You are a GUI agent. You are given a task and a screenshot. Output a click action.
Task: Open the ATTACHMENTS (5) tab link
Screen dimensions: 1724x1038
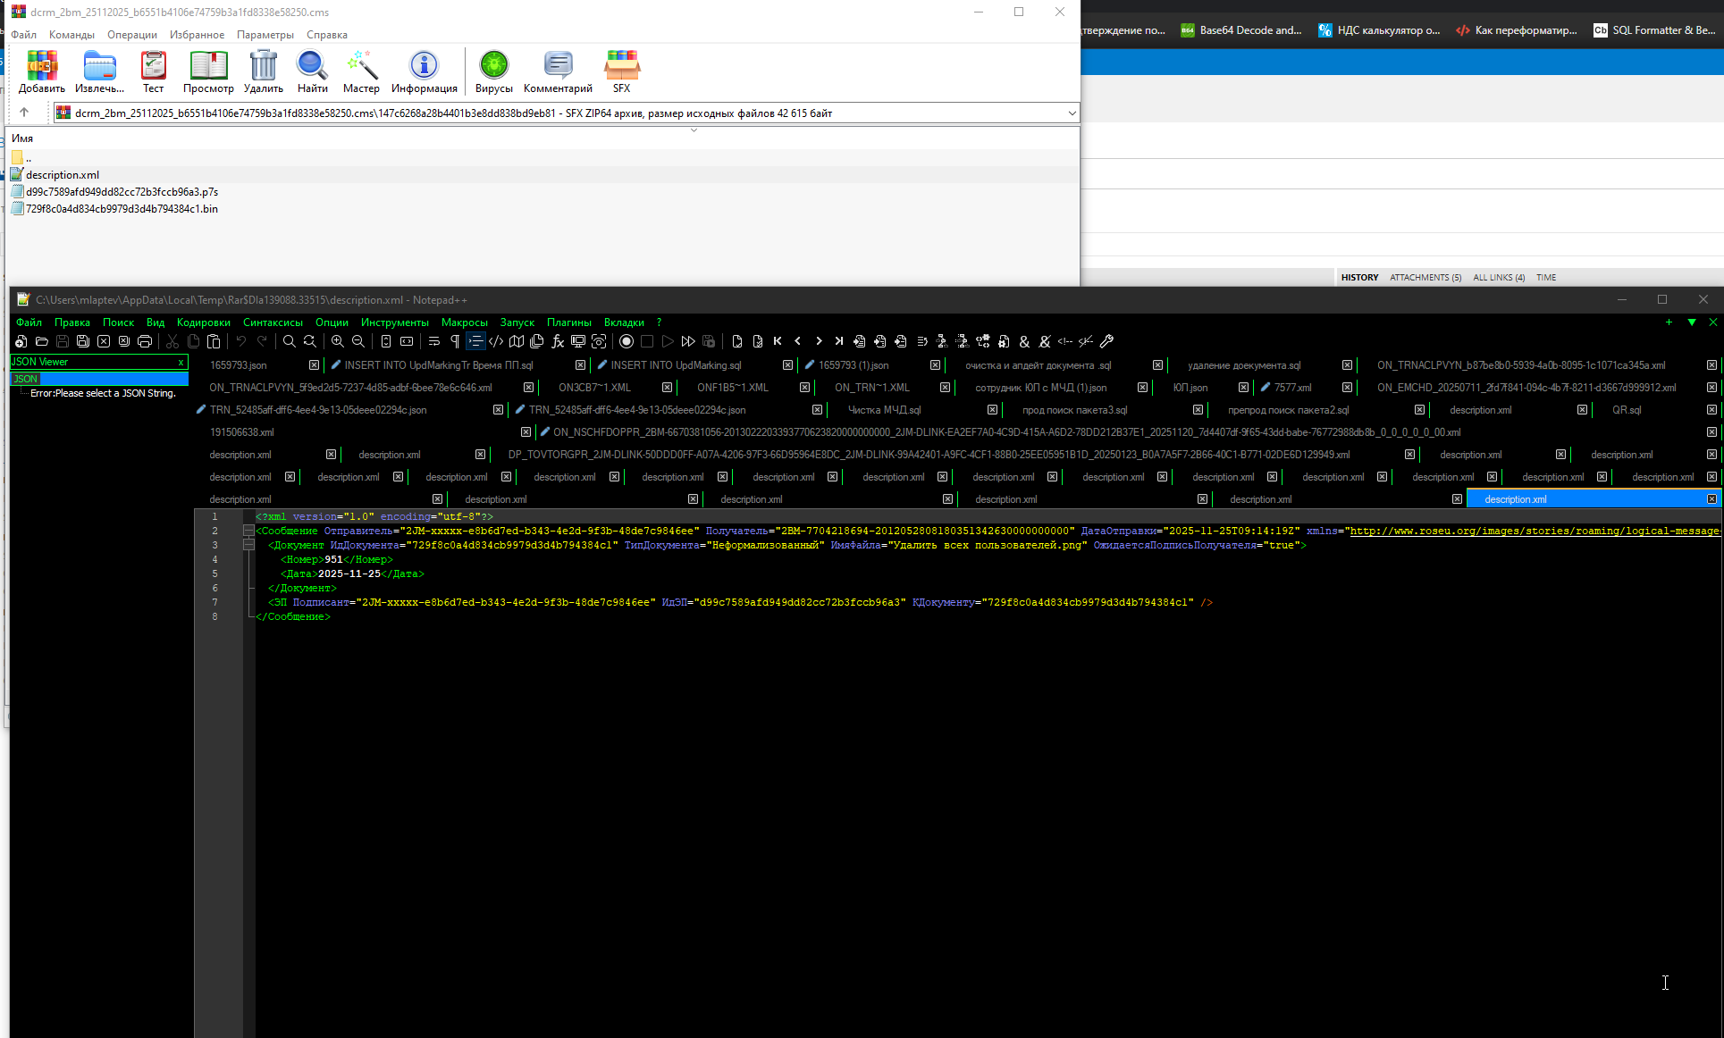coord(1425,278)
